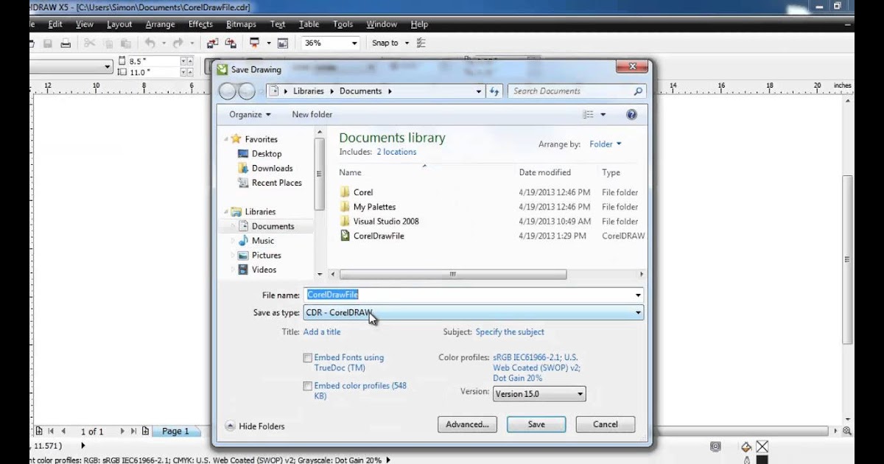Click the zoom navigator icon at scrollbar corner

tap(847, 431)
